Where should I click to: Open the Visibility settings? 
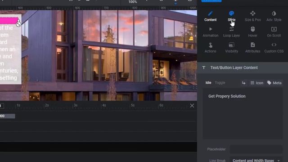[231, 48]
